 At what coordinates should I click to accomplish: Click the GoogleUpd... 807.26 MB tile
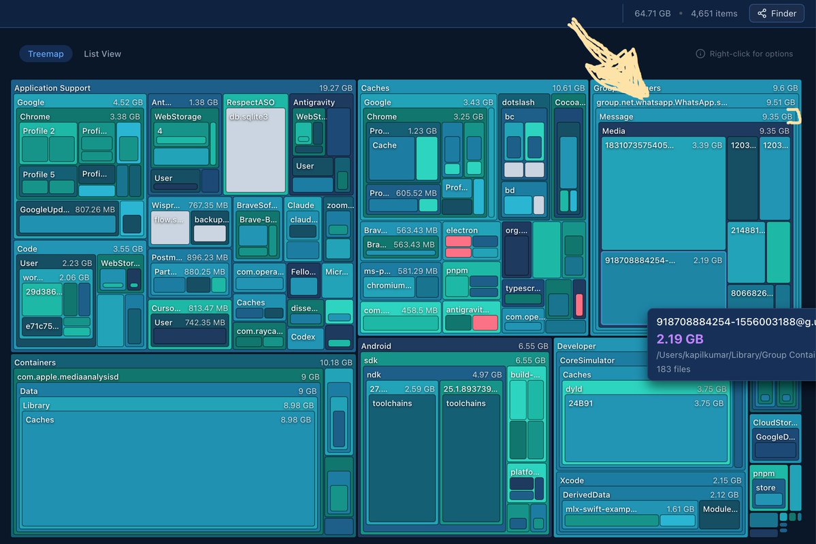coord(67,218)
